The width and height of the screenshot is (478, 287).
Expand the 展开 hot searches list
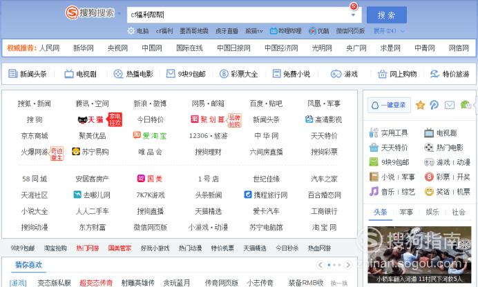pyautogui.click(x=389, y=31)
